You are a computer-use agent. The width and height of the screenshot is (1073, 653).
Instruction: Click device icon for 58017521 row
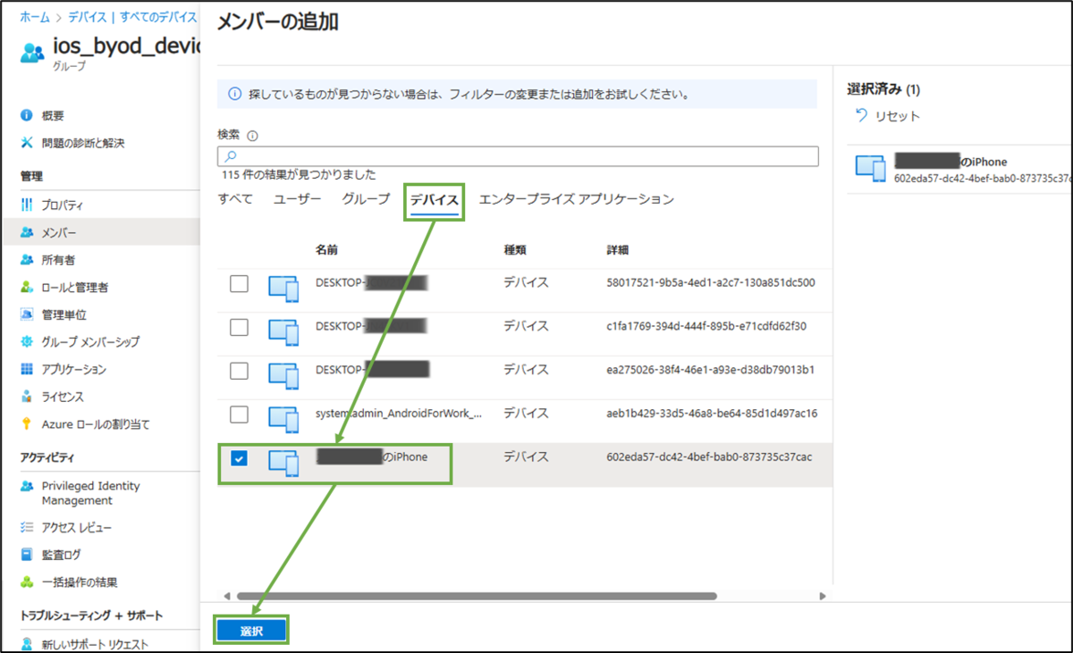click(x=283, y=289)
